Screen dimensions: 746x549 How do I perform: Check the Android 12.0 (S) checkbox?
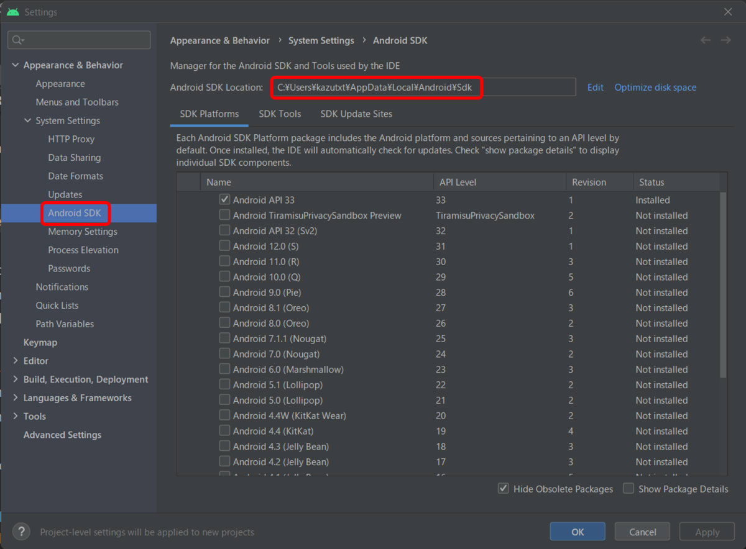224,246
